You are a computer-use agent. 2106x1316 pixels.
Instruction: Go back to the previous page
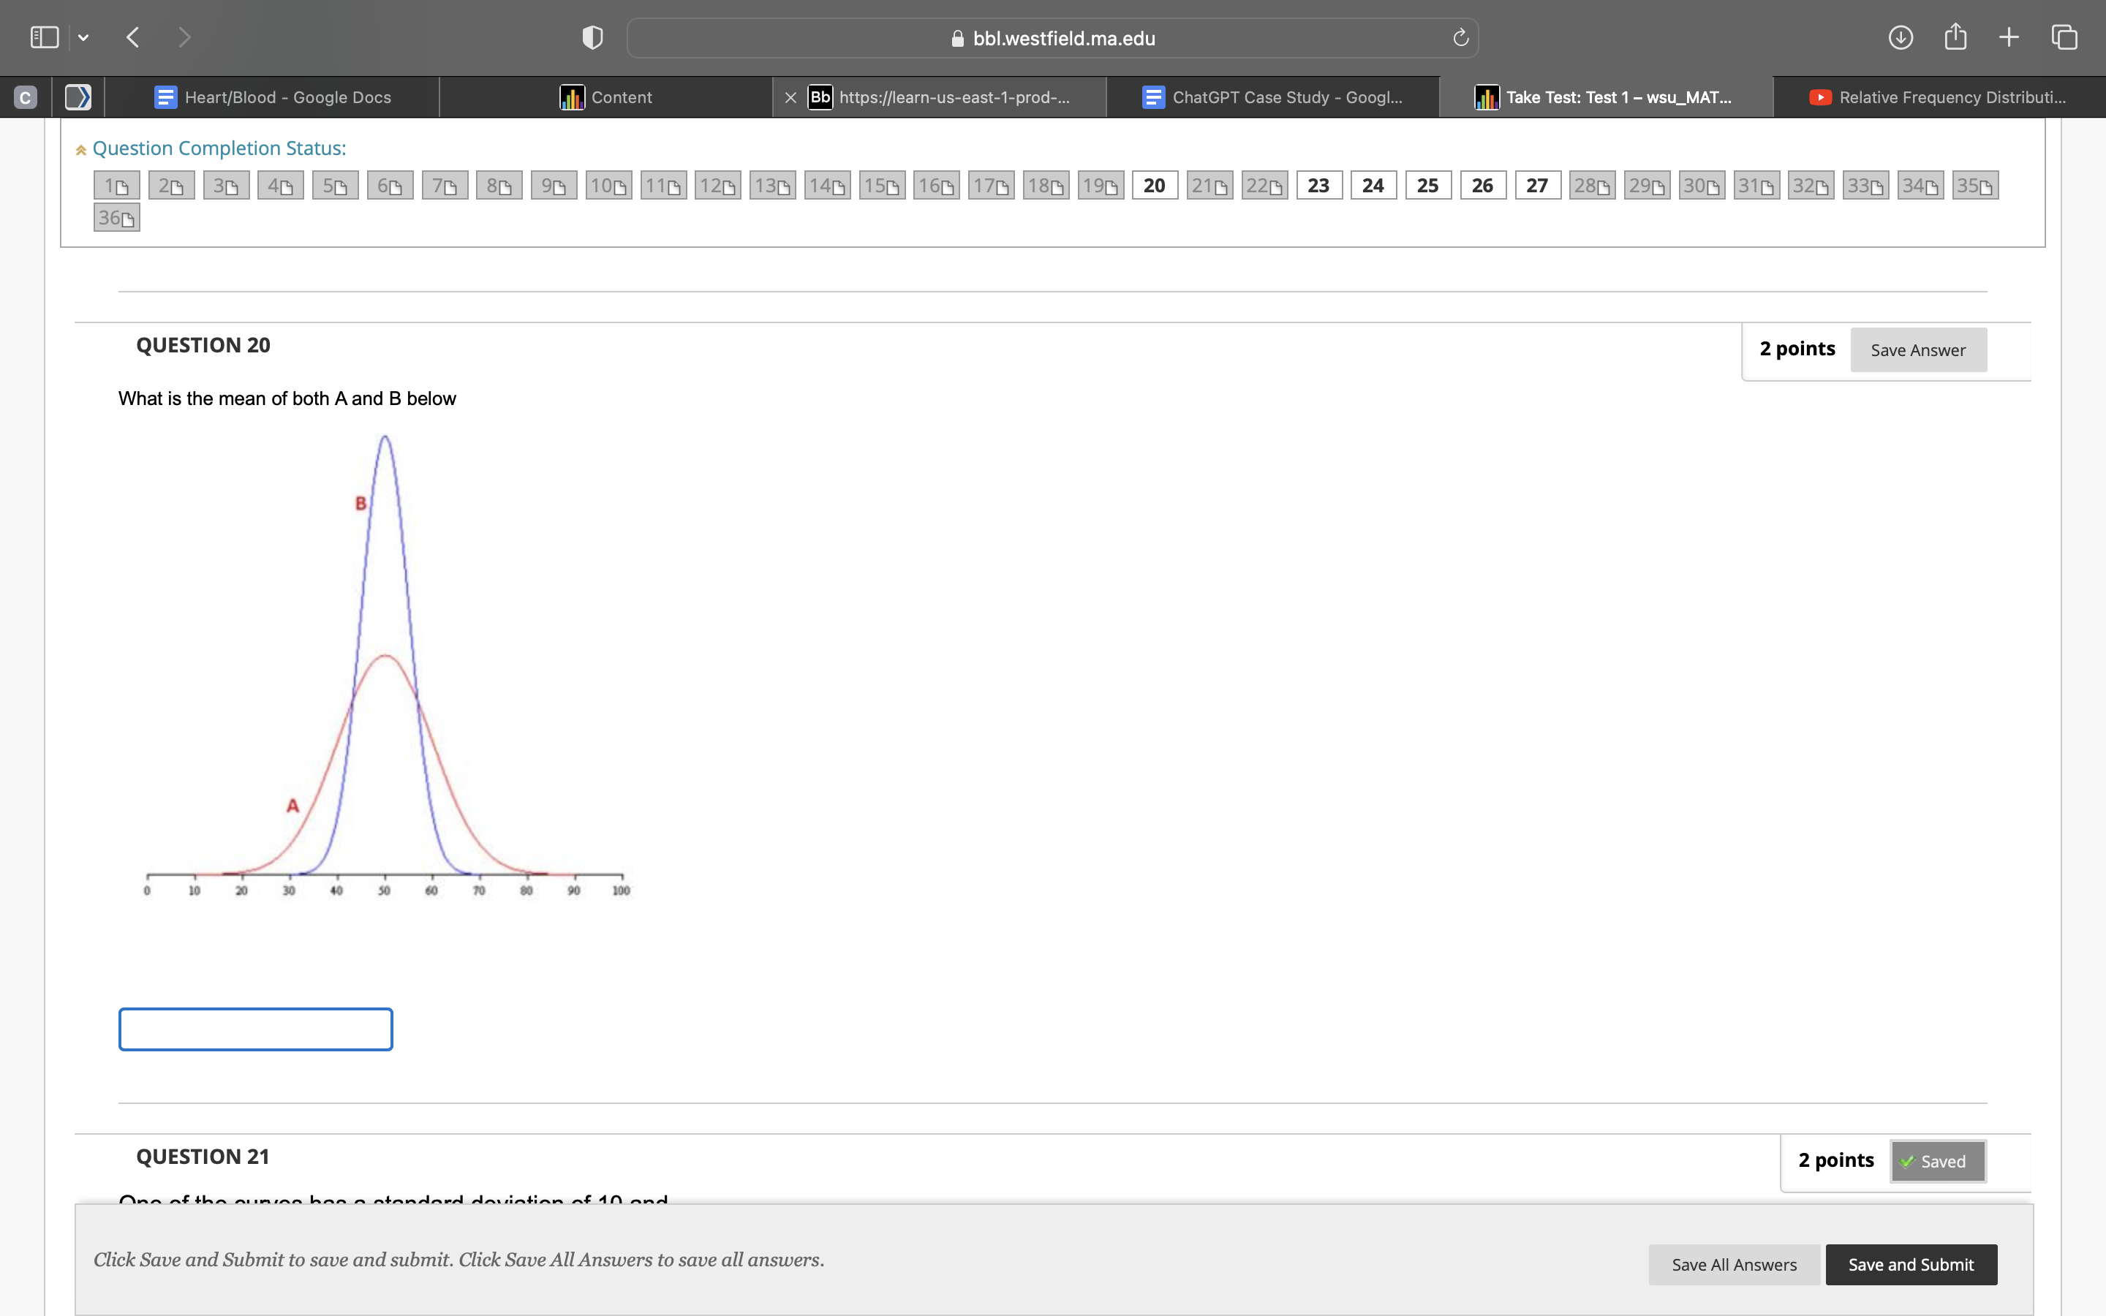(133, 37)
